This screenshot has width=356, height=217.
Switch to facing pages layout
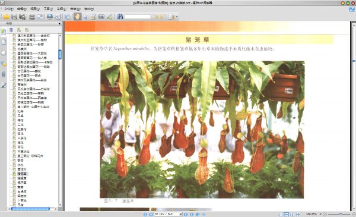pyautogui.click(x=292, y=214)
